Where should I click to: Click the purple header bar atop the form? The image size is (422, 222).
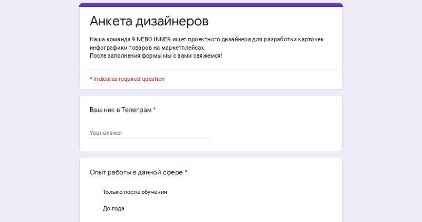click(x=211, y=5)
